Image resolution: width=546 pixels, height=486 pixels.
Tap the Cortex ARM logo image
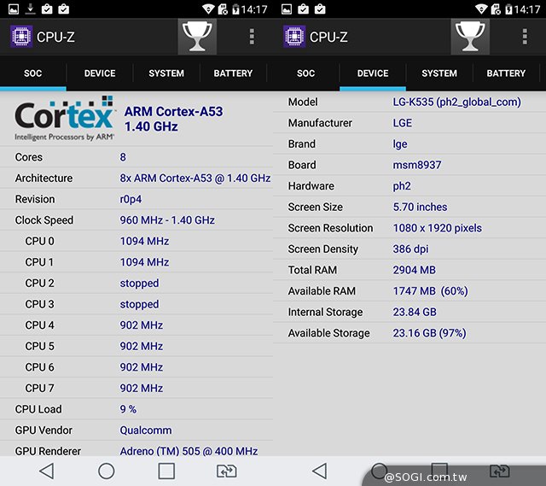(64, 118)
